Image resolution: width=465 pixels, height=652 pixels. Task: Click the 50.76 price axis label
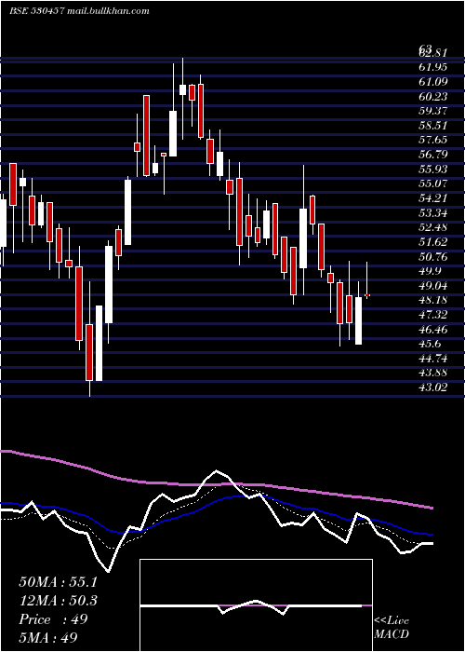[x=433, y=256]
